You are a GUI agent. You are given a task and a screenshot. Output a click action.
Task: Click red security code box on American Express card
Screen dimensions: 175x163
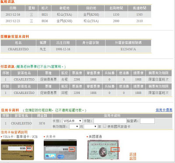(x=115, y=149)
